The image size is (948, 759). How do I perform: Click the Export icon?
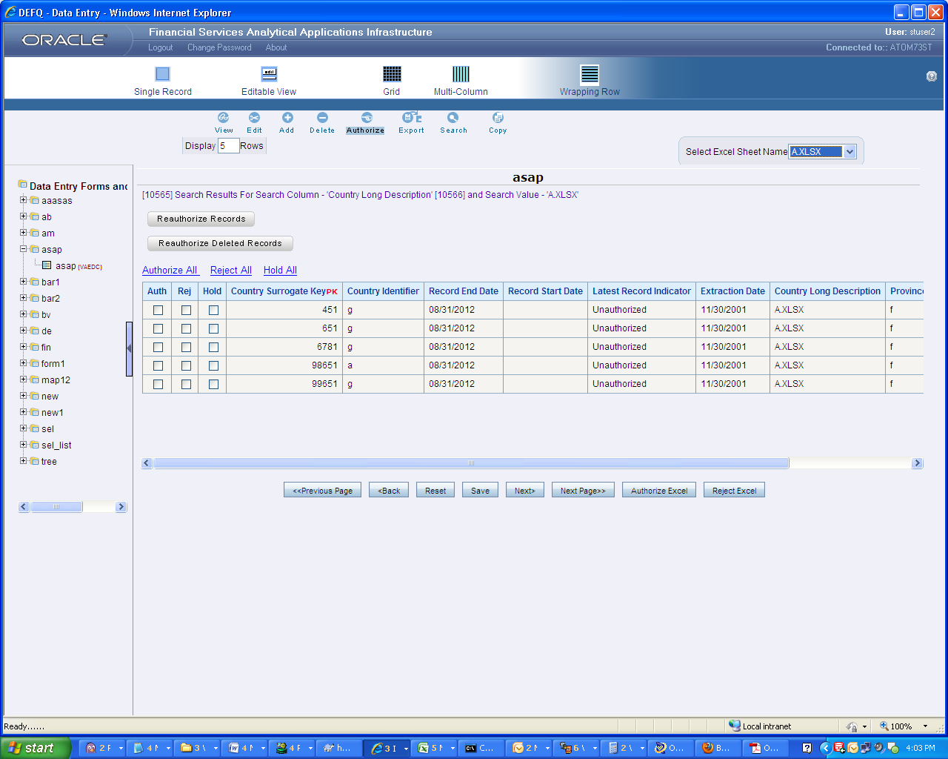410,121
